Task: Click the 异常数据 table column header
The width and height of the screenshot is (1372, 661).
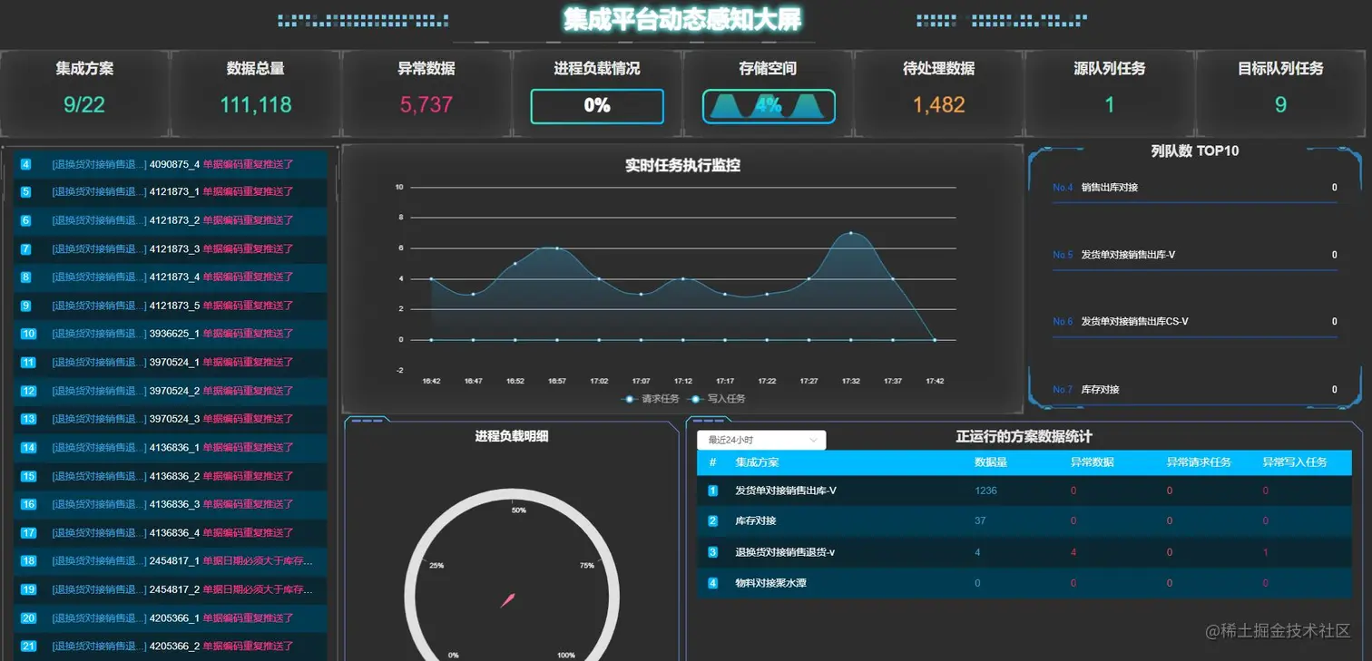Action: click(1093, 462)
